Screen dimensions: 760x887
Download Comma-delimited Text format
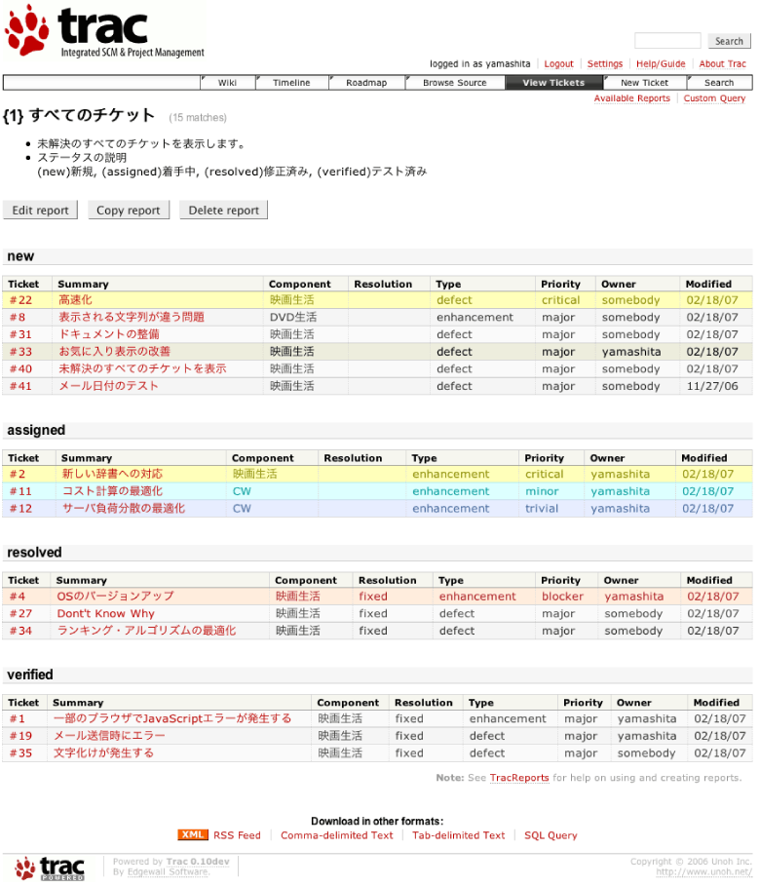(336, 835)
